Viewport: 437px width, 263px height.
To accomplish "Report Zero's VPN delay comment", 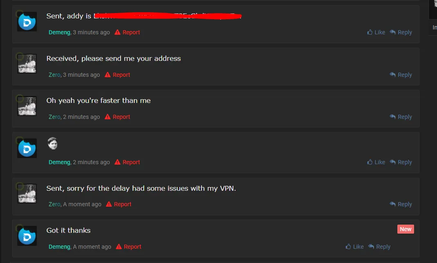I will pyautogui.click(x=119, y=204).
